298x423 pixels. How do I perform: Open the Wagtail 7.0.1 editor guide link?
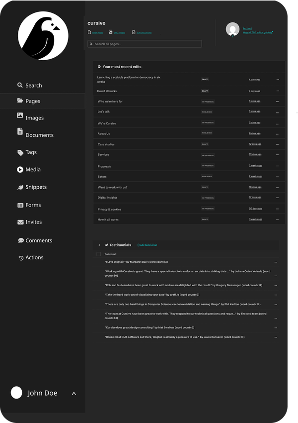(x=257, y=33)
